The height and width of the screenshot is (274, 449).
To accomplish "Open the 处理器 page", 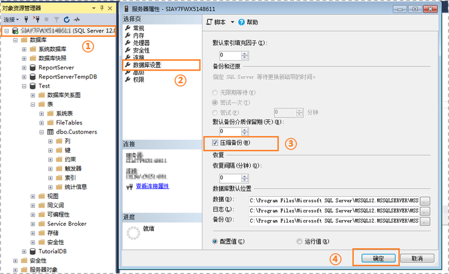I will point(141,43).
